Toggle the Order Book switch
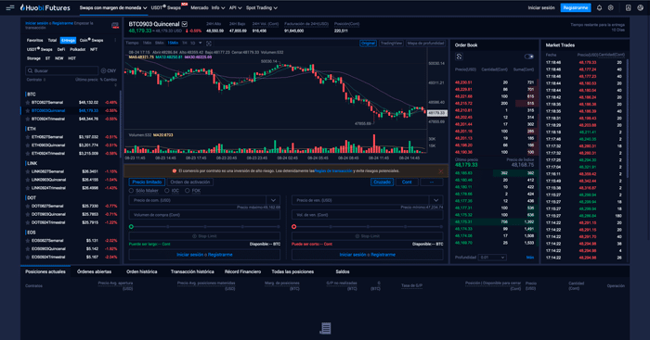The height and width of the screenshot is (340, 650). 529,57
